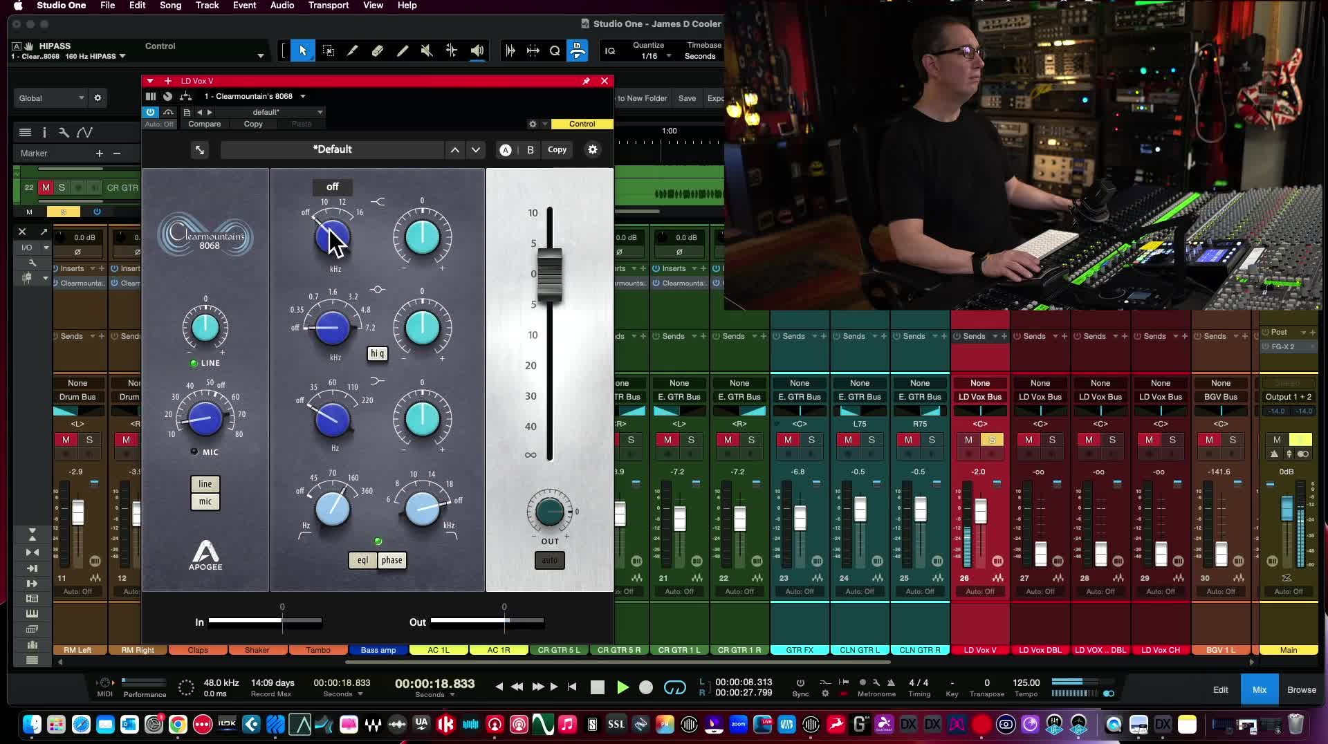Viewport: 1328px width, 744px height.
Task: Switch to the Browse view tab
Action: pos(1301,689)
